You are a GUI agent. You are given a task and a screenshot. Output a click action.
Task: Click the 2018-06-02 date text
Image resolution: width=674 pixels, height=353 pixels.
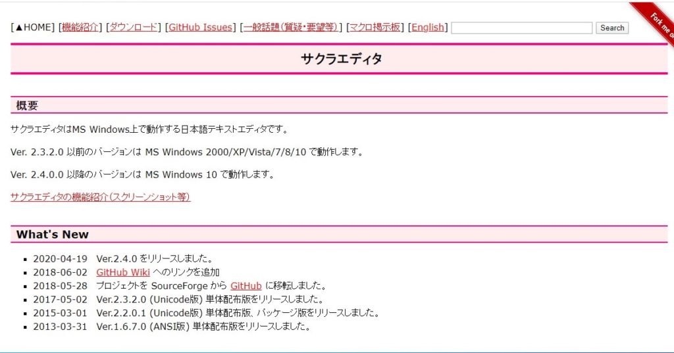[x=60, y=272]
